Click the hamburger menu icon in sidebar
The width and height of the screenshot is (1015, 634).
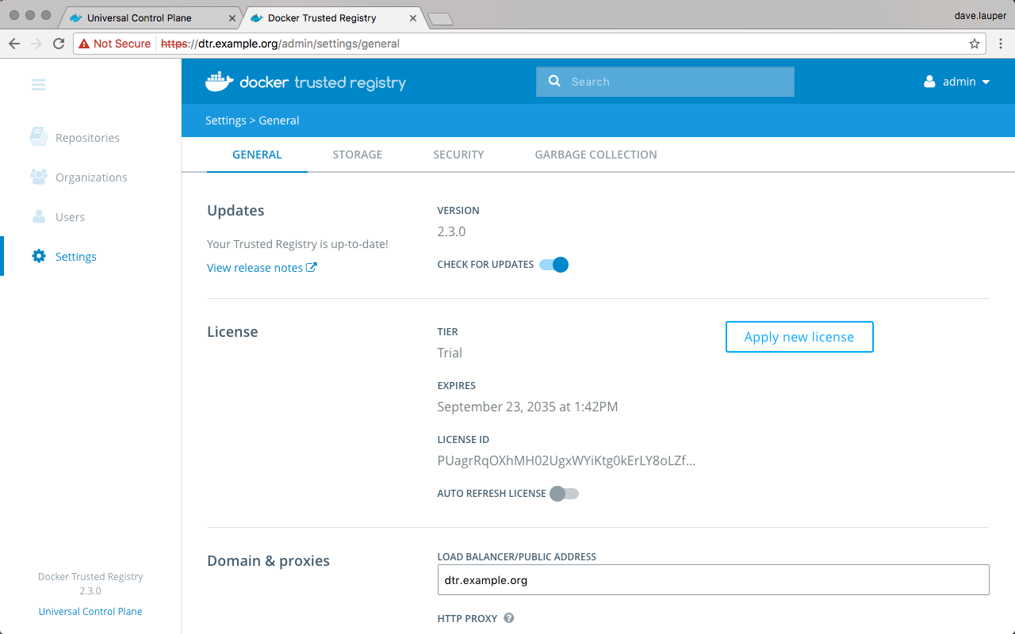pos(38,85)
